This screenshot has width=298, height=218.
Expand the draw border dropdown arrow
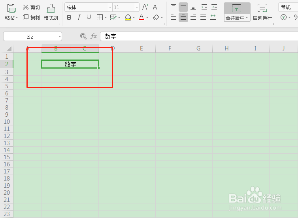coord(119,18)
